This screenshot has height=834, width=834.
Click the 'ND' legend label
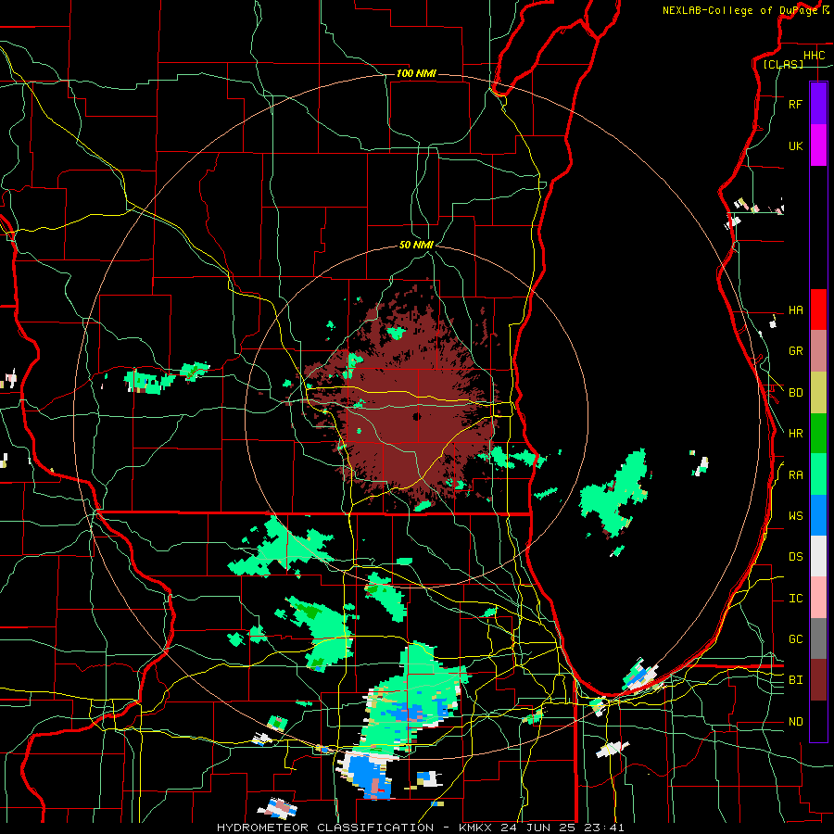pyautogui.click(x=795, y=722)
